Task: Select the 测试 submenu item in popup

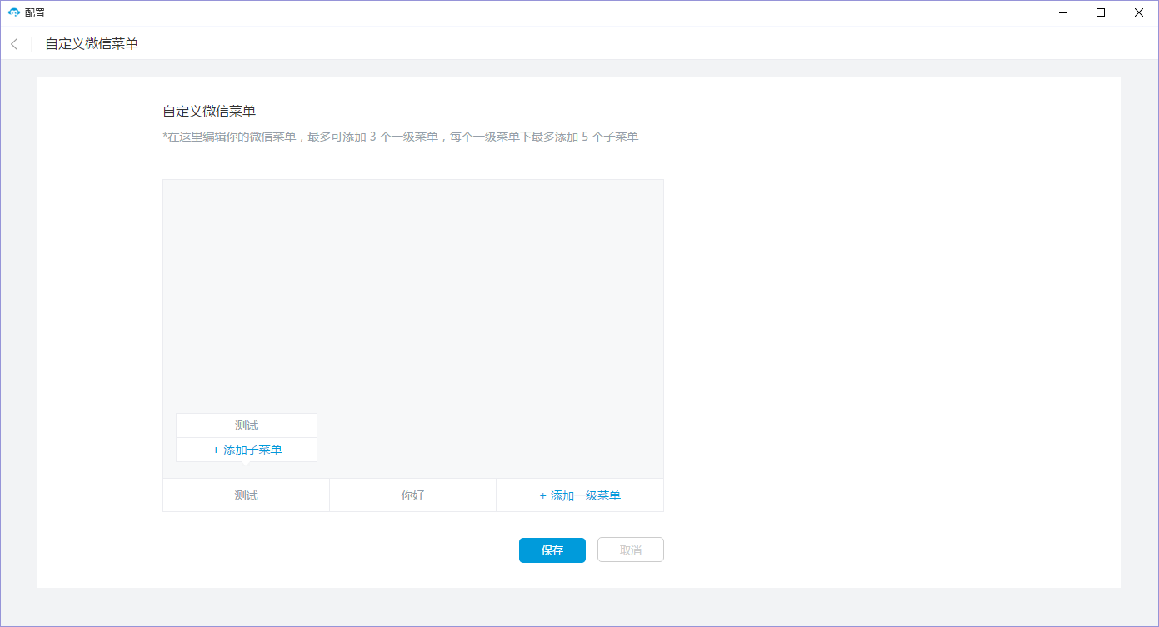Action: [x=247, y=425]
